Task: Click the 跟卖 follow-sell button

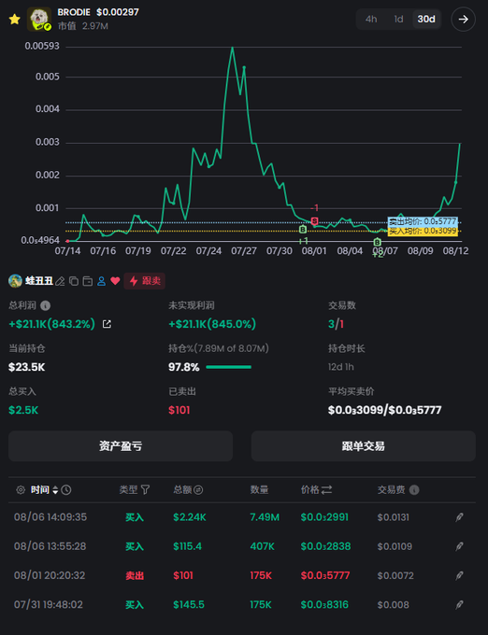Action: 145,281
